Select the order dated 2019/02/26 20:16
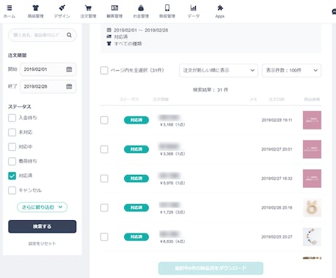Viewport: 336px width, 278px height. pyautogui.click(x=104, y=208)
